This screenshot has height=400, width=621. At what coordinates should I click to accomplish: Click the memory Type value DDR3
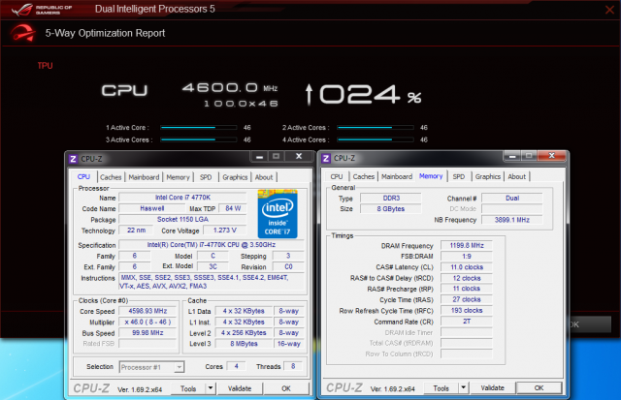pyautogui.click(x=391, y=198)
